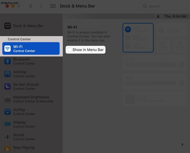
Task: Click the AirPlay screen icon
Action: [7, 111]
